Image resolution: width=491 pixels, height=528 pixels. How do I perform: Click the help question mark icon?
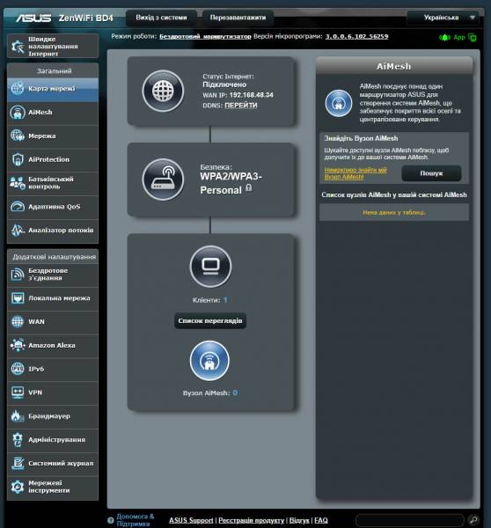pos(111,520)
